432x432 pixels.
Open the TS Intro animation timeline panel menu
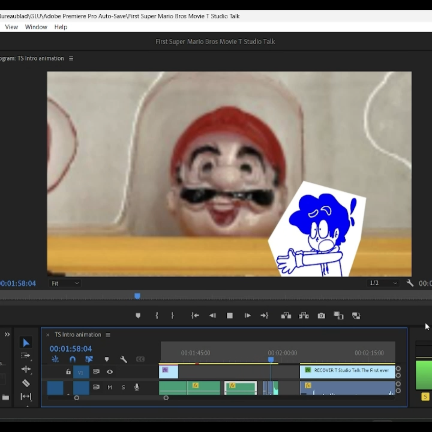(x=108, y=335)
